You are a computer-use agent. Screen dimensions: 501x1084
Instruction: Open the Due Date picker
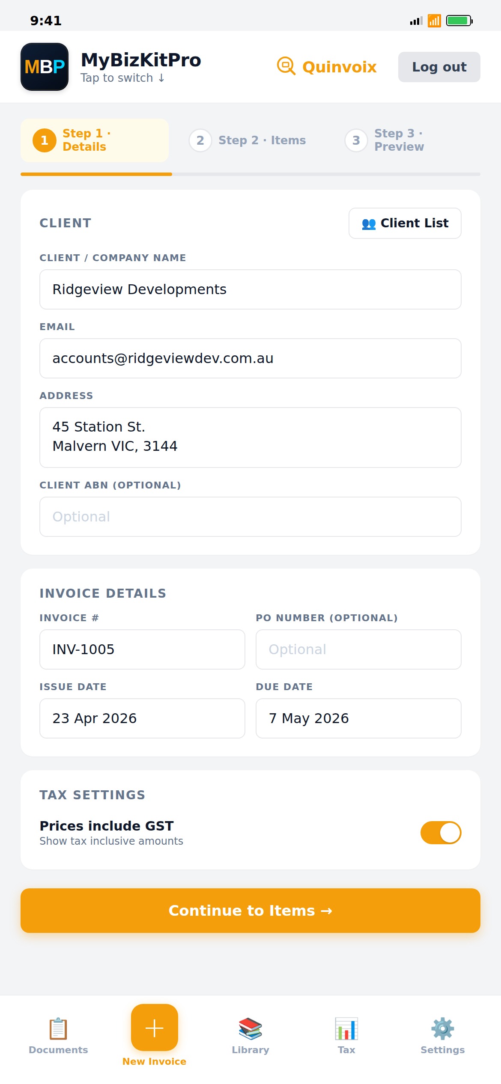click(358, 718)
